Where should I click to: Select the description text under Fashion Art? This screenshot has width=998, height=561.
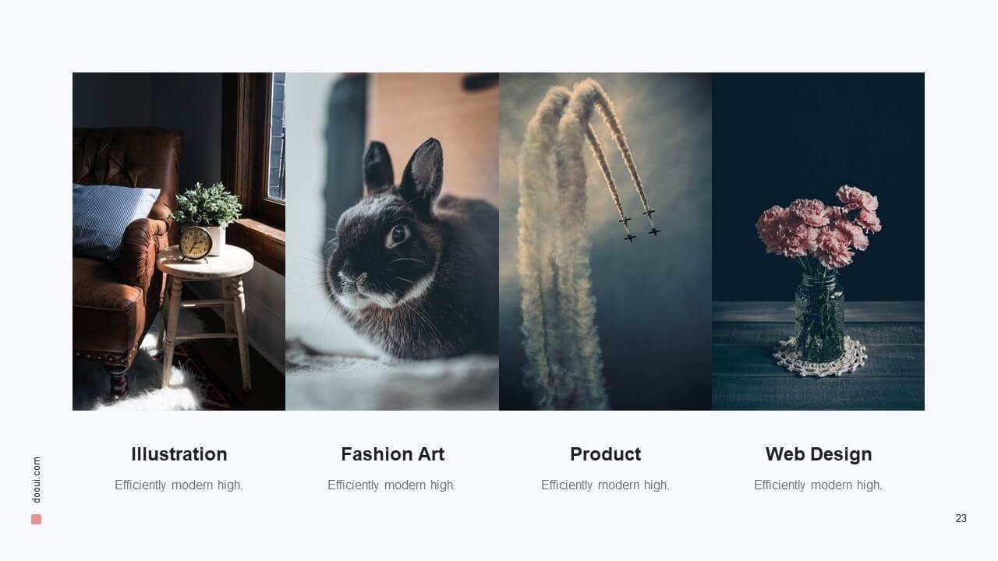coord(391,485)
